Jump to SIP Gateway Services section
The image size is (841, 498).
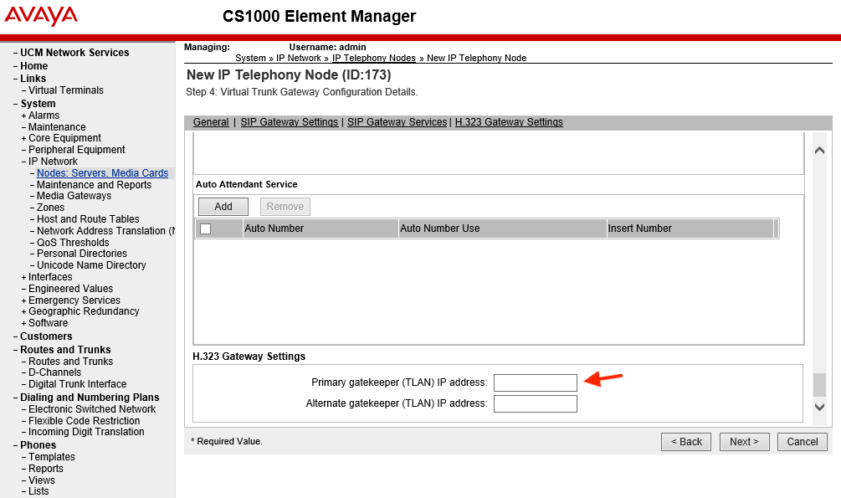pos(397,122)
